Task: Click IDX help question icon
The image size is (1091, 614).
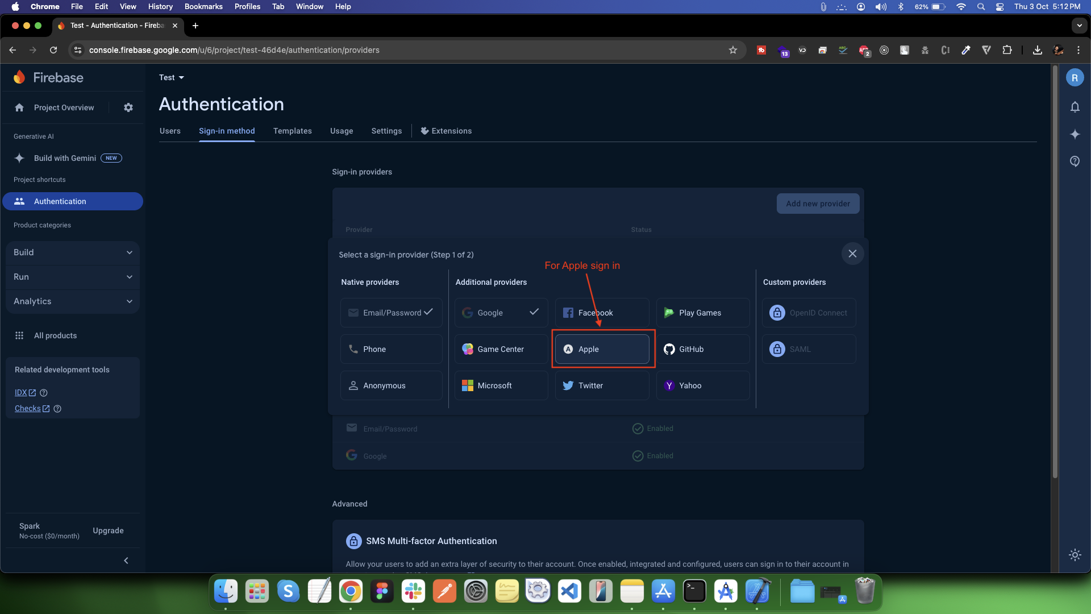Action: click(x=44, y=393)
